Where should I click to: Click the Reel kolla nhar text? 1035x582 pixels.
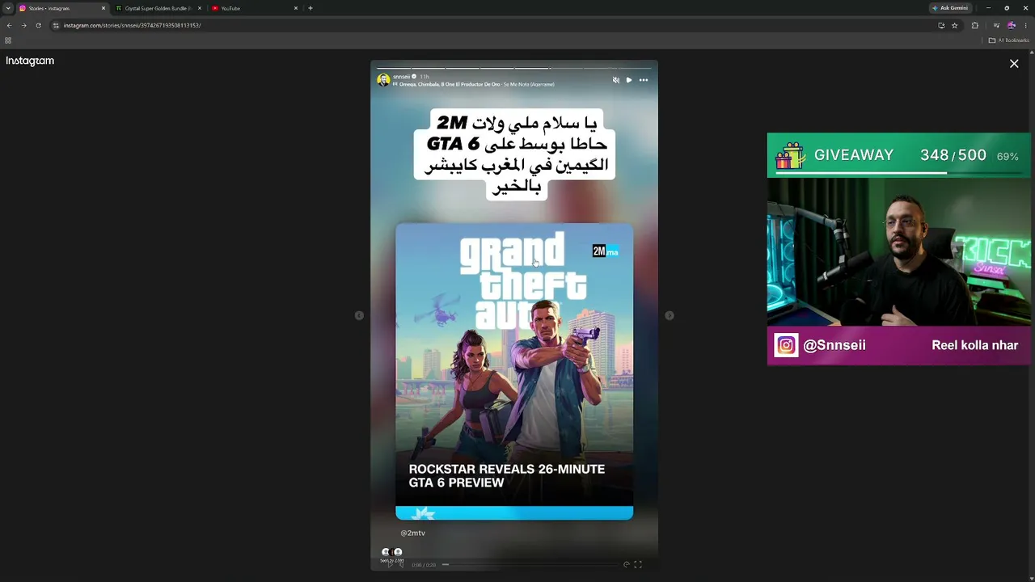(974, 345)
